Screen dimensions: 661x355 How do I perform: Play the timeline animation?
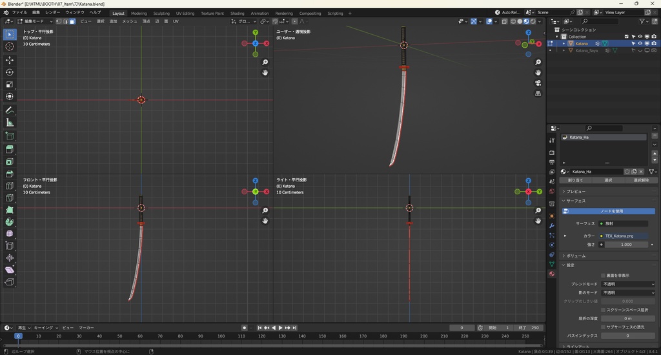280,328
